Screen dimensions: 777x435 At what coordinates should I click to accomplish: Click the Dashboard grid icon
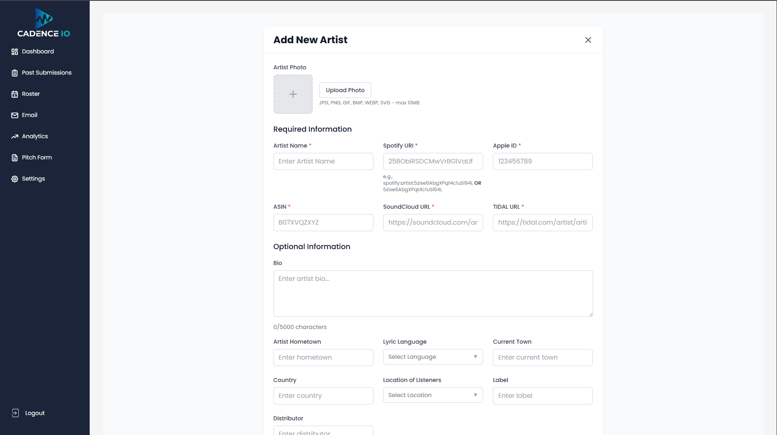coord(15,52)
